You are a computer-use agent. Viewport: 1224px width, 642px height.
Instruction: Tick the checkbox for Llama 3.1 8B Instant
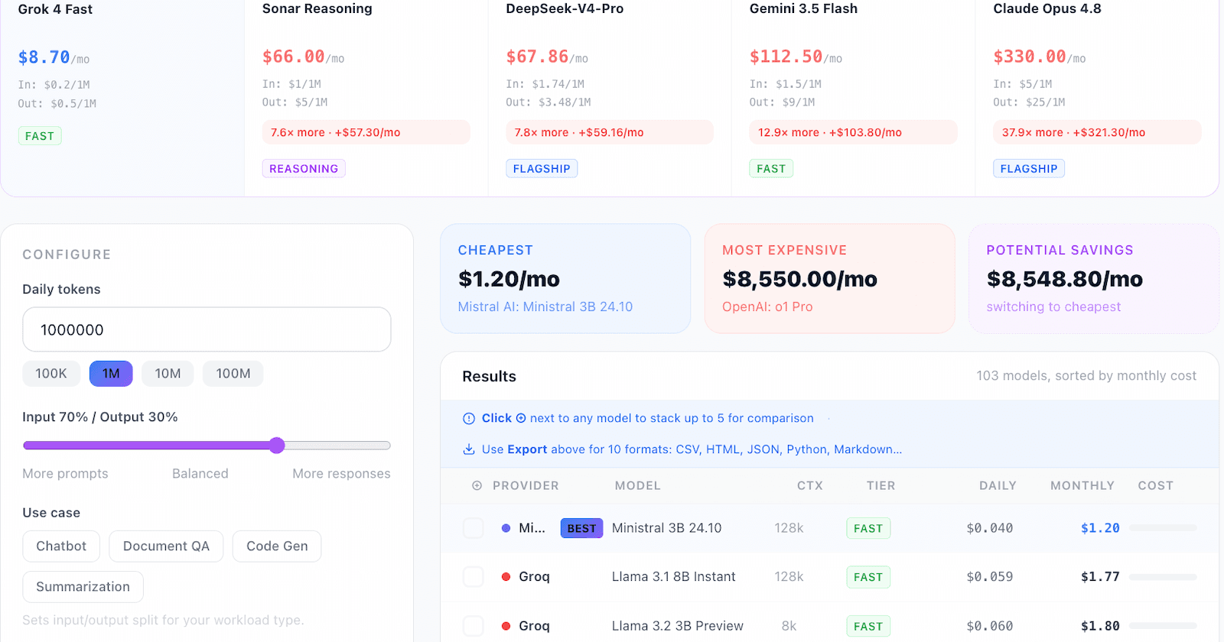[x=474, y=577]
